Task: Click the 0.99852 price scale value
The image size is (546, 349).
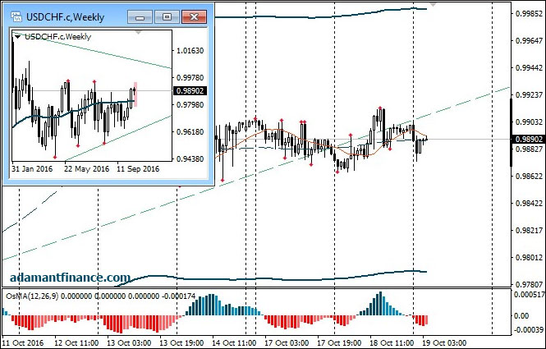Action: [x=529, y=14]
